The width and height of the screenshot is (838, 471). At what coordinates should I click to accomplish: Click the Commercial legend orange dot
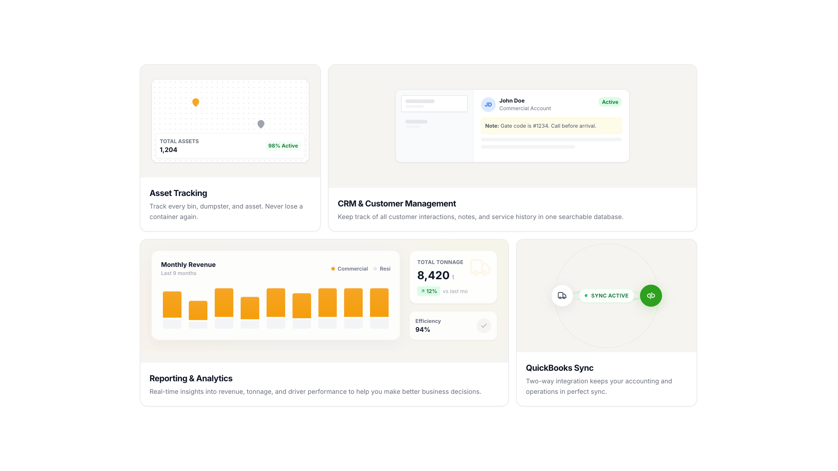(x=333, y=269)
